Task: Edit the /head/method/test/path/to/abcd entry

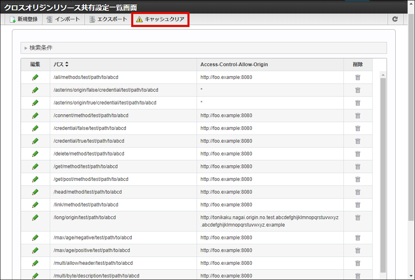Action: click(35, 192)
